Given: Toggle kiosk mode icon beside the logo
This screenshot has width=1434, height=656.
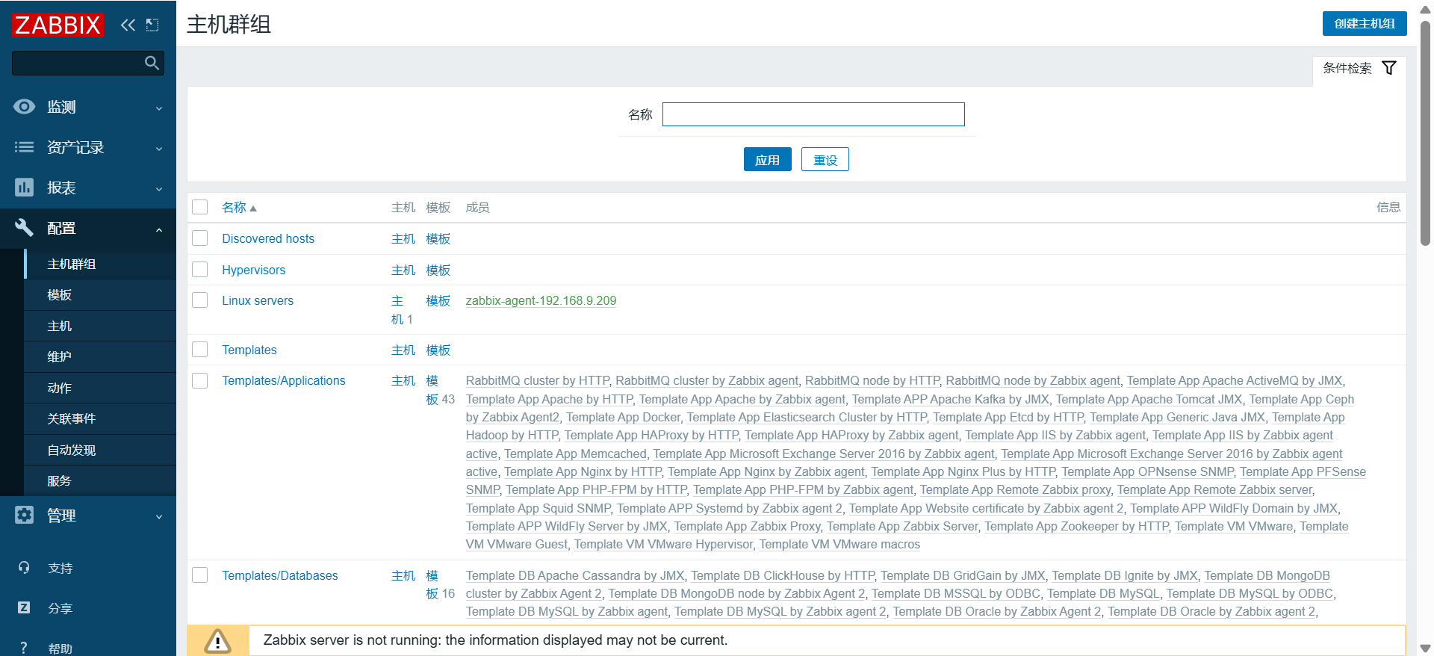Looking at the screenshot, I should point(152,25).
